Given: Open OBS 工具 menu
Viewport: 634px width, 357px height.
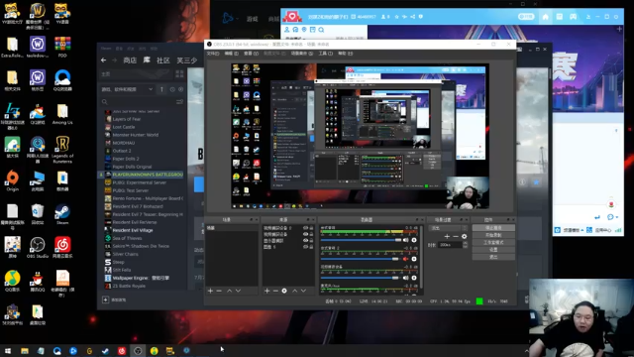Looking at the screenshot, I should (326, 54).
